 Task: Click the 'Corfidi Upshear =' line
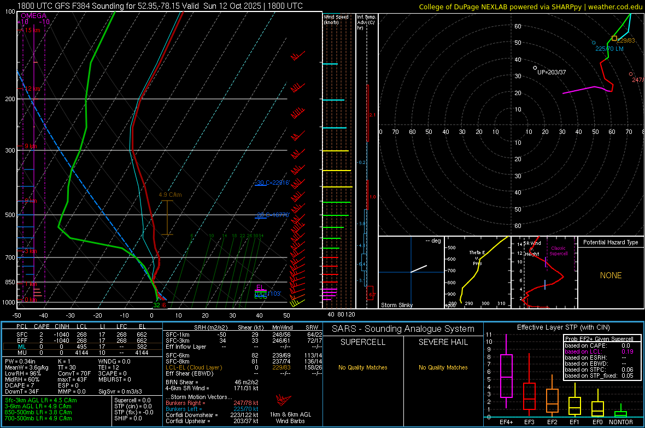[x=212, y=421]
